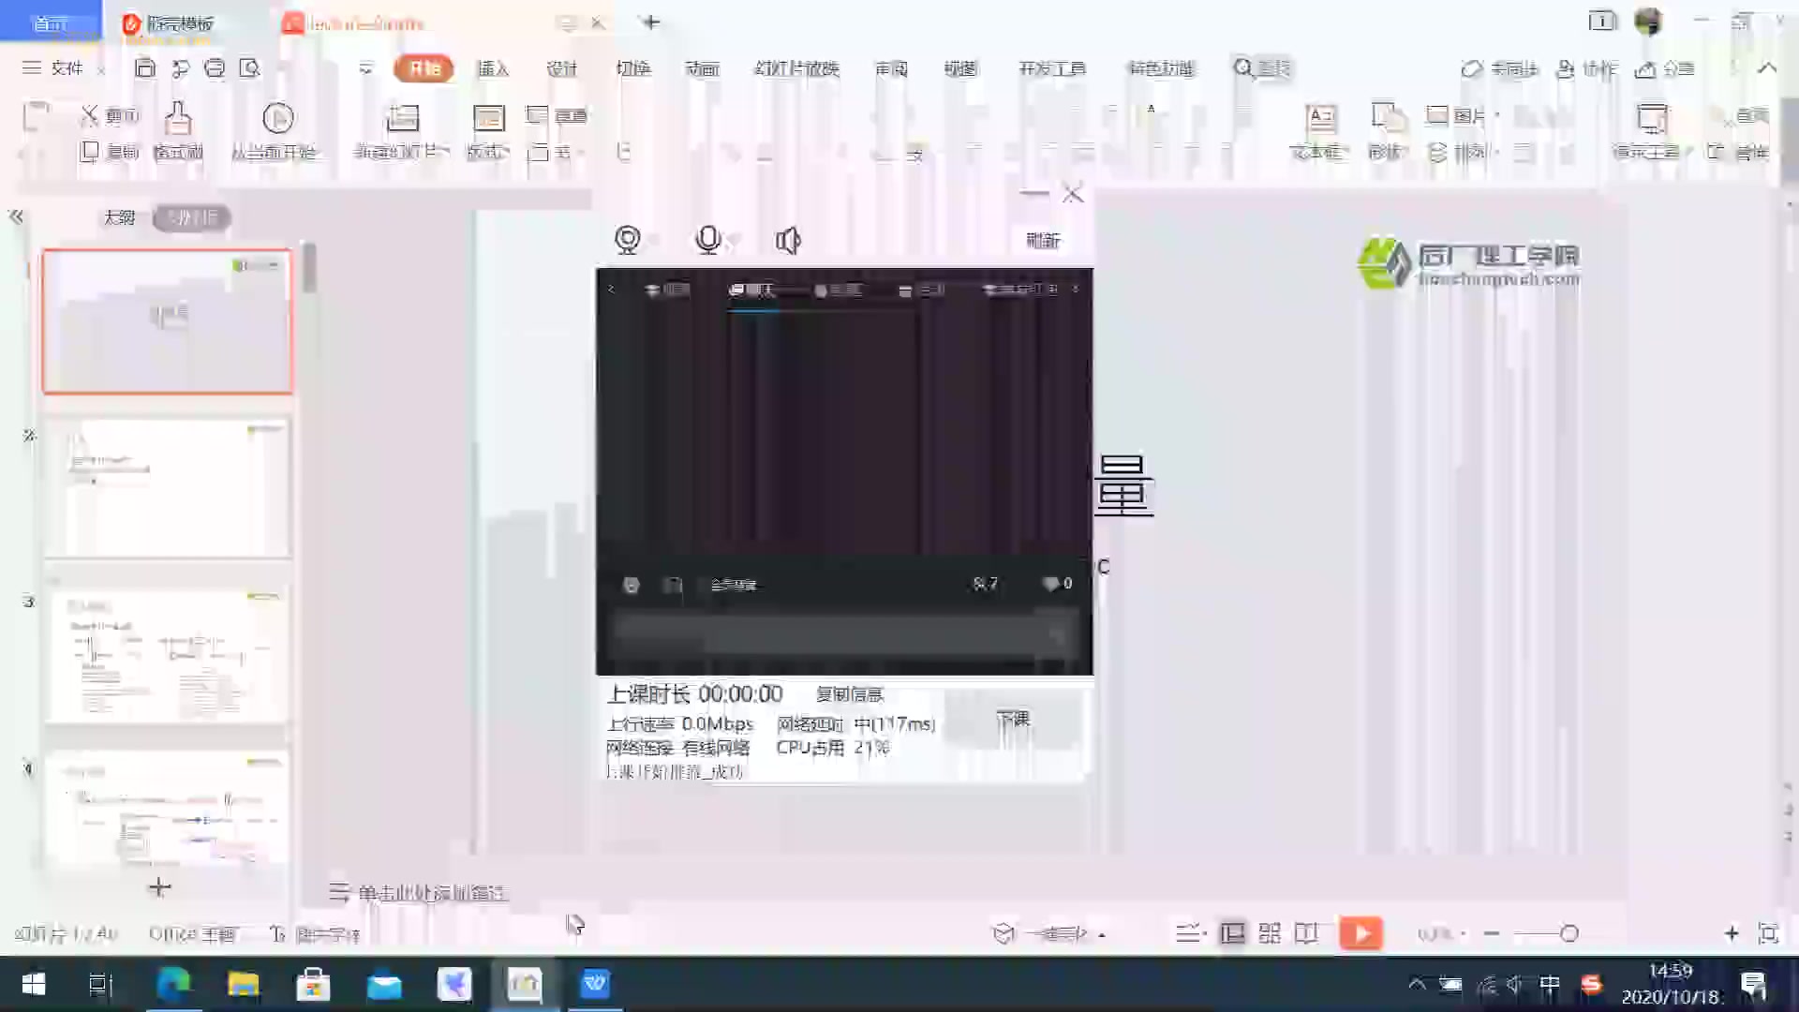
Task: Switch to the Outline (大纲) view
Action: (x=119, y=217)
